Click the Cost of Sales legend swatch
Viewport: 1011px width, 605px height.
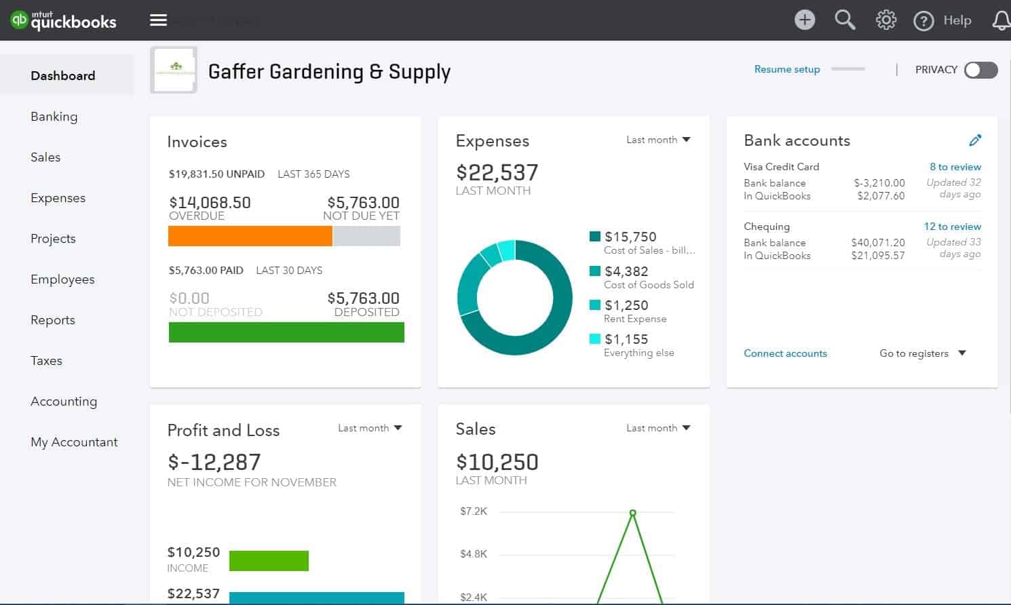595,236
